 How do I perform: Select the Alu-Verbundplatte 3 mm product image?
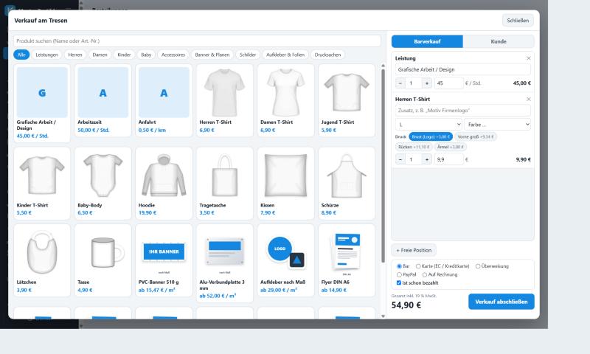coord(225,252)
